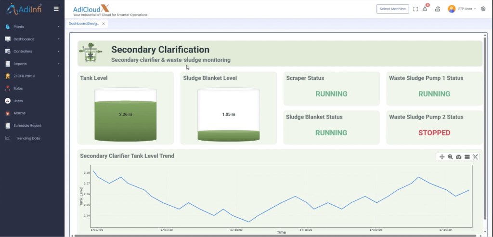Switch to the DashboardDesig.. tab
Image resolution: width=493 pixels, height=237 pixels.
pos(84,24)
